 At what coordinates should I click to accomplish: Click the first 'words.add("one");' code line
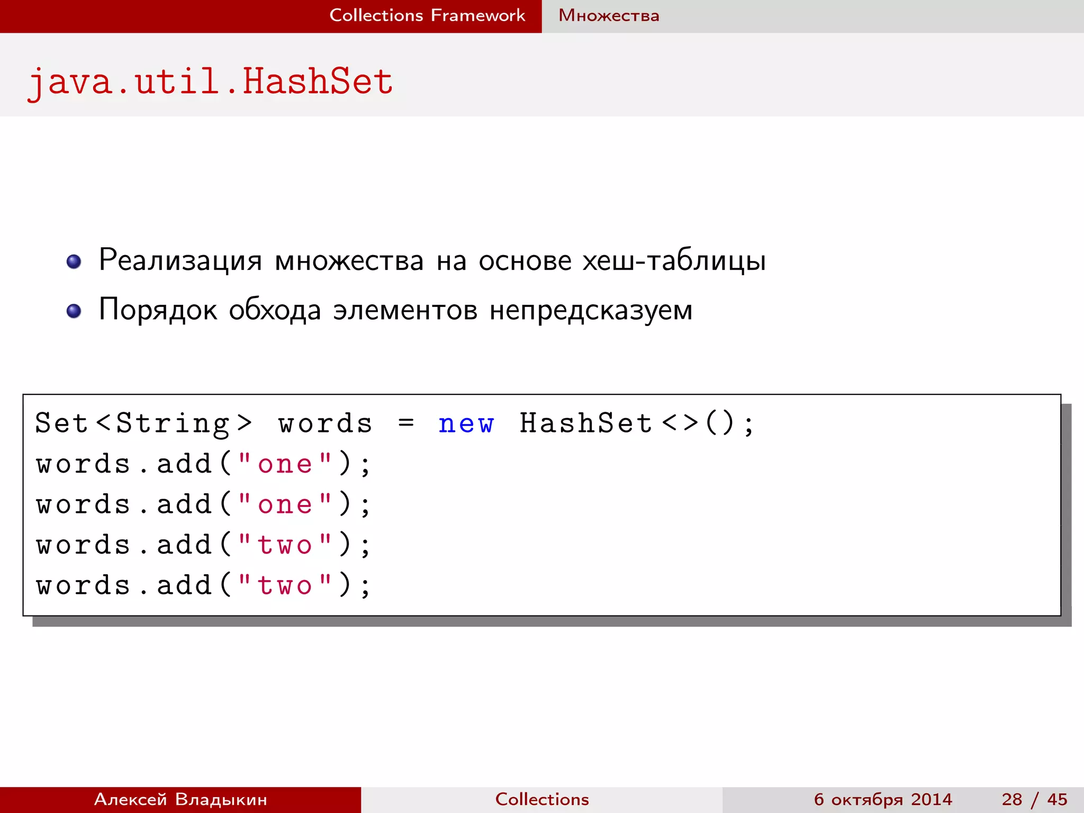[x=203, y=464]
